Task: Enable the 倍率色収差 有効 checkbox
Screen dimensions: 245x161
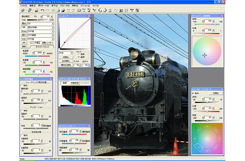Action: [22, 135]
